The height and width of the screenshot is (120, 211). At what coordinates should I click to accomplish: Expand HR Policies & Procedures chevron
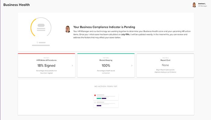[72, 65]
